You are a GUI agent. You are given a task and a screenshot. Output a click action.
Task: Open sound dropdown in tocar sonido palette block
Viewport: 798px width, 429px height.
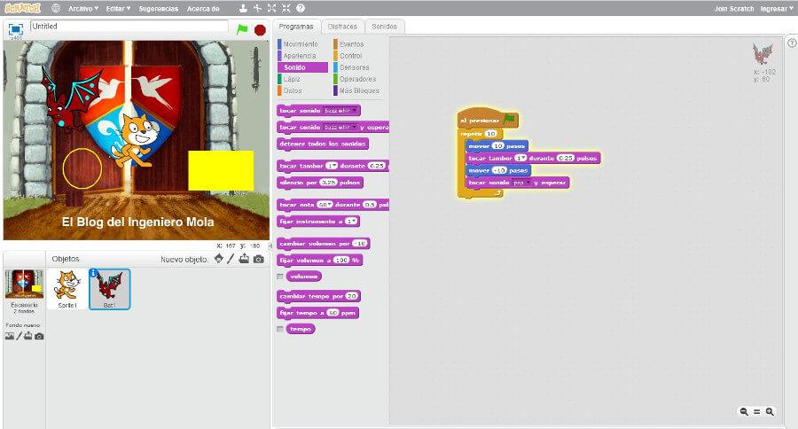(x=341, y=111)
